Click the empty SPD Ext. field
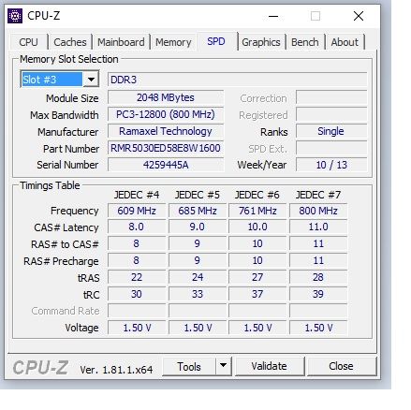This screenshot has height=410, width=411. pyautogui.click(x=331, y=148)
